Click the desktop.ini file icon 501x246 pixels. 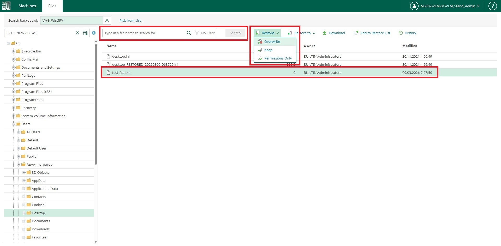[108, 56]
